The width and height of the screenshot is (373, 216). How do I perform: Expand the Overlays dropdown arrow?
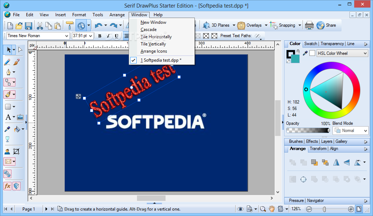[x=266, y=25]
